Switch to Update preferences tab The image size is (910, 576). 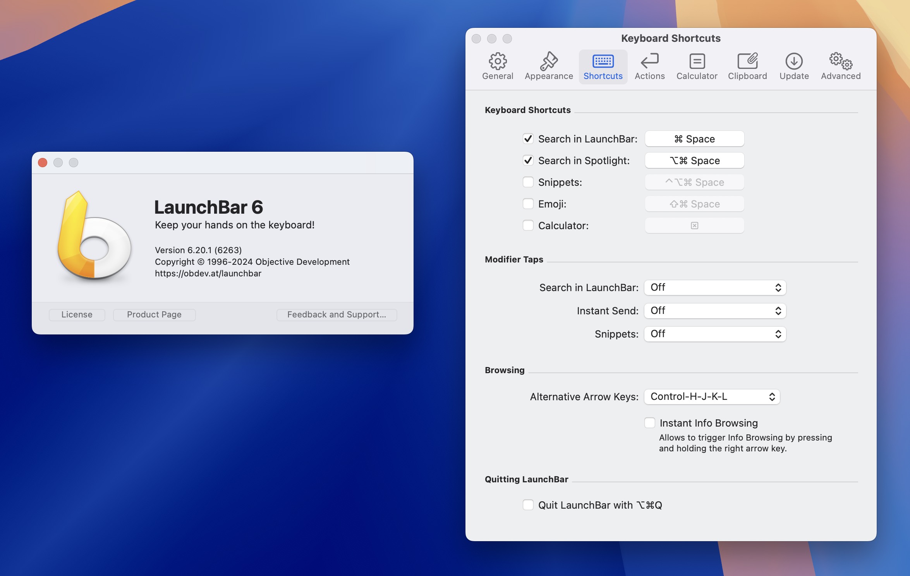tap(794, 64)
